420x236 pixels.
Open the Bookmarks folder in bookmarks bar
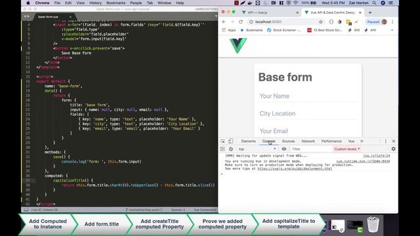(x=251, y=30)
